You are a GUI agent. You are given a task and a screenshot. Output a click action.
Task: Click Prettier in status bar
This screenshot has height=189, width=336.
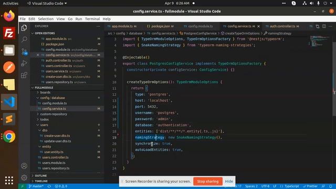pos(310,186)
